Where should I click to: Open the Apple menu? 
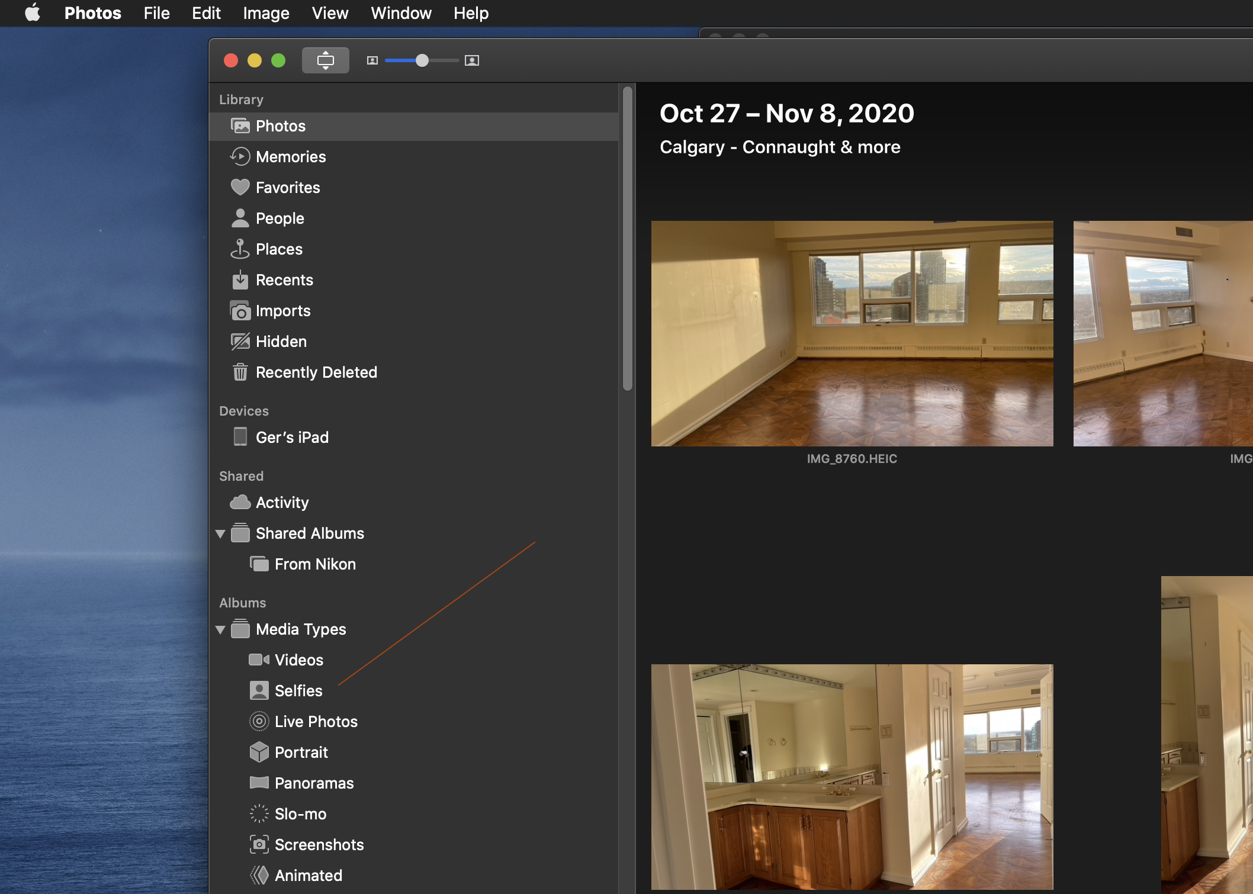tap(33, 13)
